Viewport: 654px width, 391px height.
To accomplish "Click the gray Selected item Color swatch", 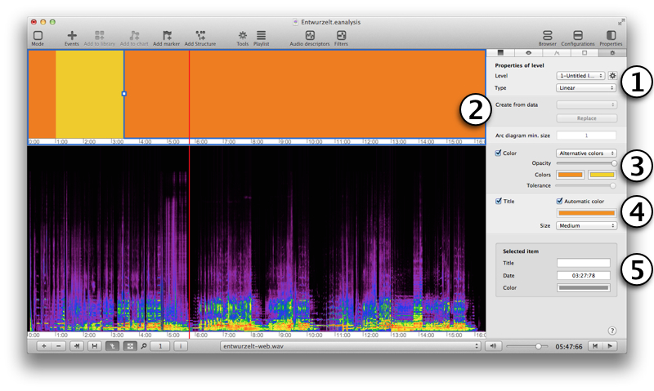I will (584, 287).
